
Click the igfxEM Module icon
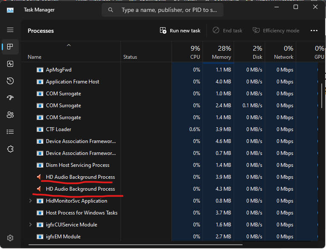tap(40, 237)
